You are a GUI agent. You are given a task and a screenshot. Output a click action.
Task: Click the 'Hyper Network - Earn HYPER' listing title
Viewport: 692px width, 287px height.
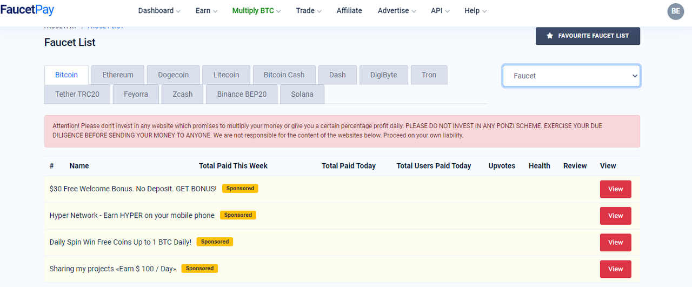point(132,215)
